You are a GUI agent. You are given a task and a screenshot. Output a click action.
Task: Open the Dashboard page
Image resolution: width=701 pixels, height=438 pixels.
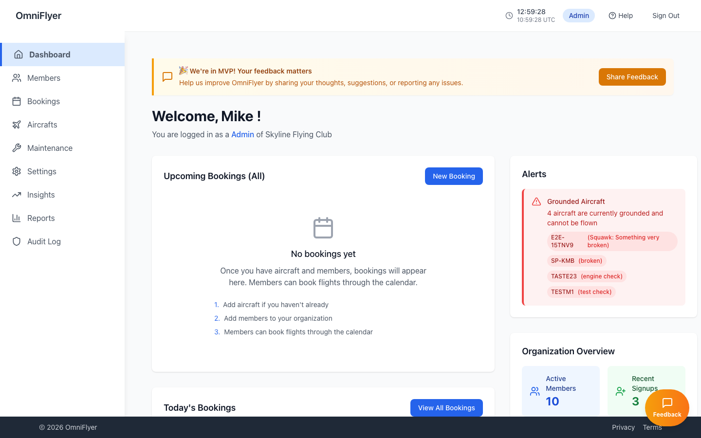click(62, 55)
